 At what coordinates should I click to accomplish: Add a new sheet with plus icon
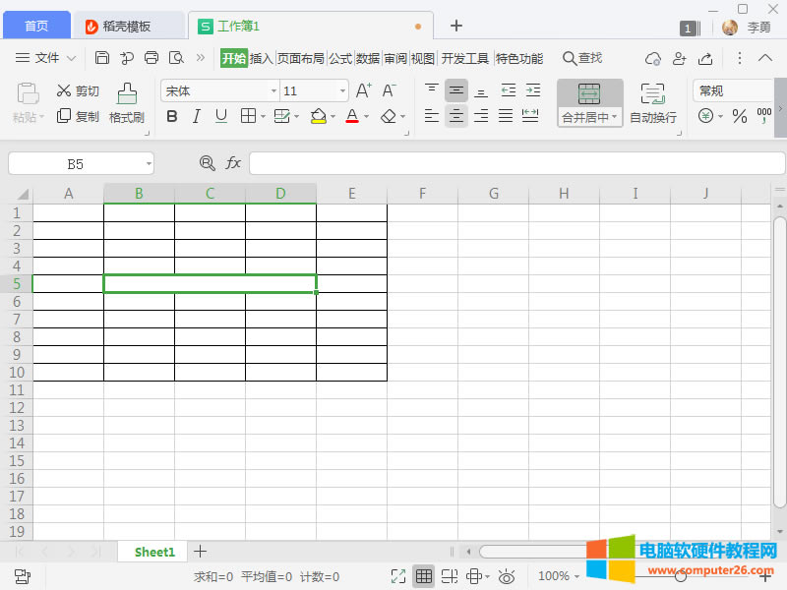tap(200, 552)
